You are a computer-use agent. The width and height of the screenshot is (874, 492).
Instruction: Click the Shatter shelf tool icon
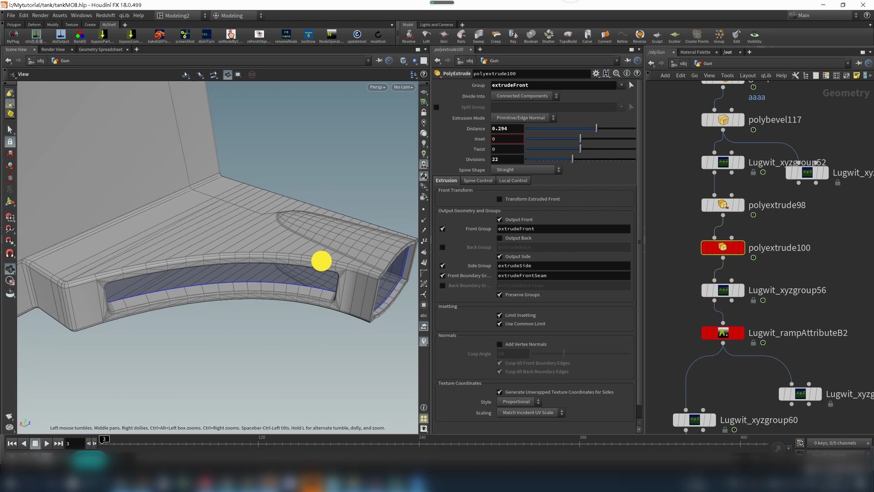(x=548, y=35)
